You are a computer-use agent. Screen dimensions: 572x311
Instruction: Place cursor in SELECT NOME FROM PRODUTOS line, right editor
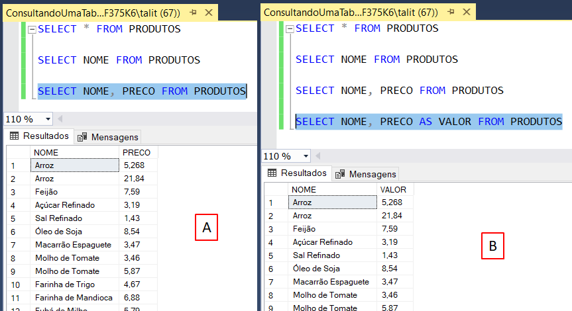(x=376, y=60)
